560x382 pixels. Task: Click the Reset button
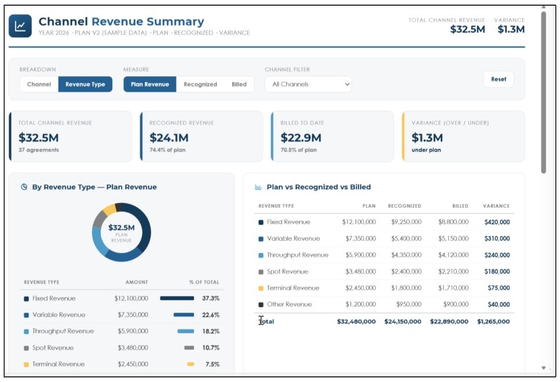(498, 79)
